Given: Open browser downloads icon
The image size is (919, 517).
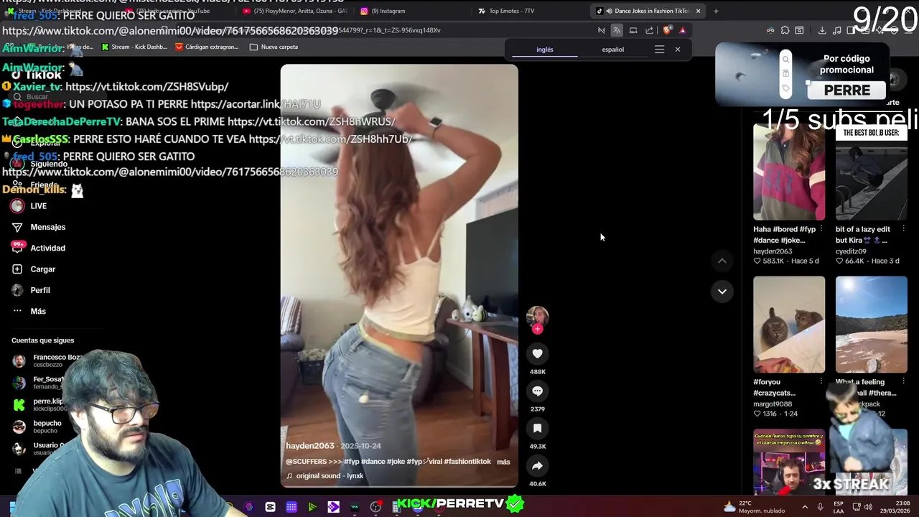Looking at the screenshot, I should pyautogui.click(x=822, y=30).
